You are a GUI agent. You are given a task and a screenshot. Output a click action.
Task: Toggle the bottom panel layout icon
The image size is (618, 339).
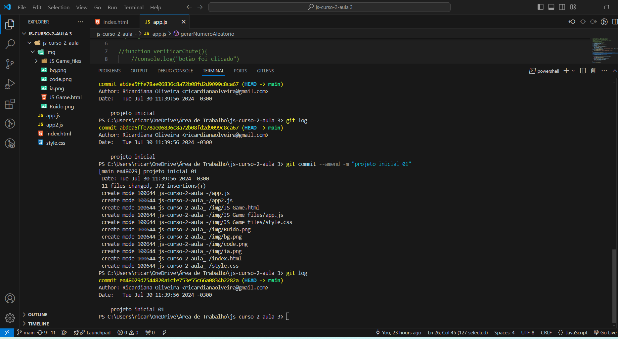pyautogui.click(x=551, y=7)
